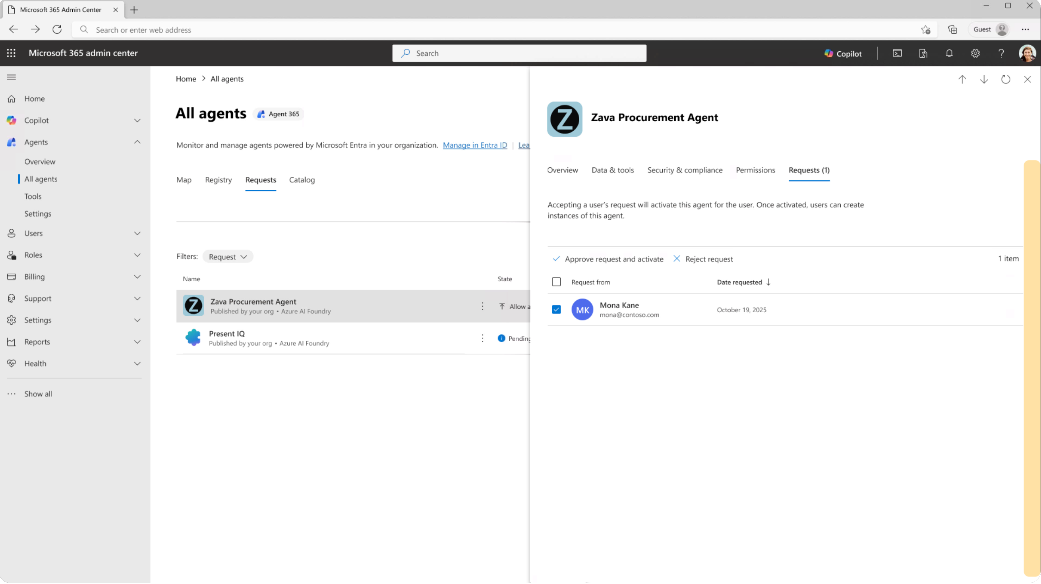
Task: Click Approve request and activate
Action: [x=608, y=259]
